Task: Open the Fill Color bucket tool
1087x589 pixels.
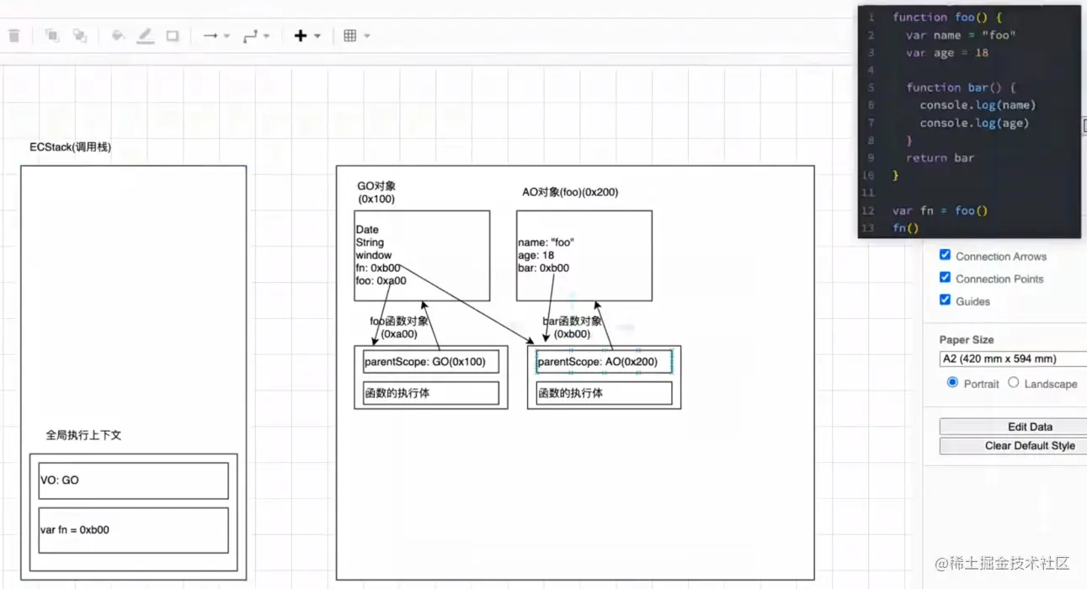Action: [x=118, y=35]
